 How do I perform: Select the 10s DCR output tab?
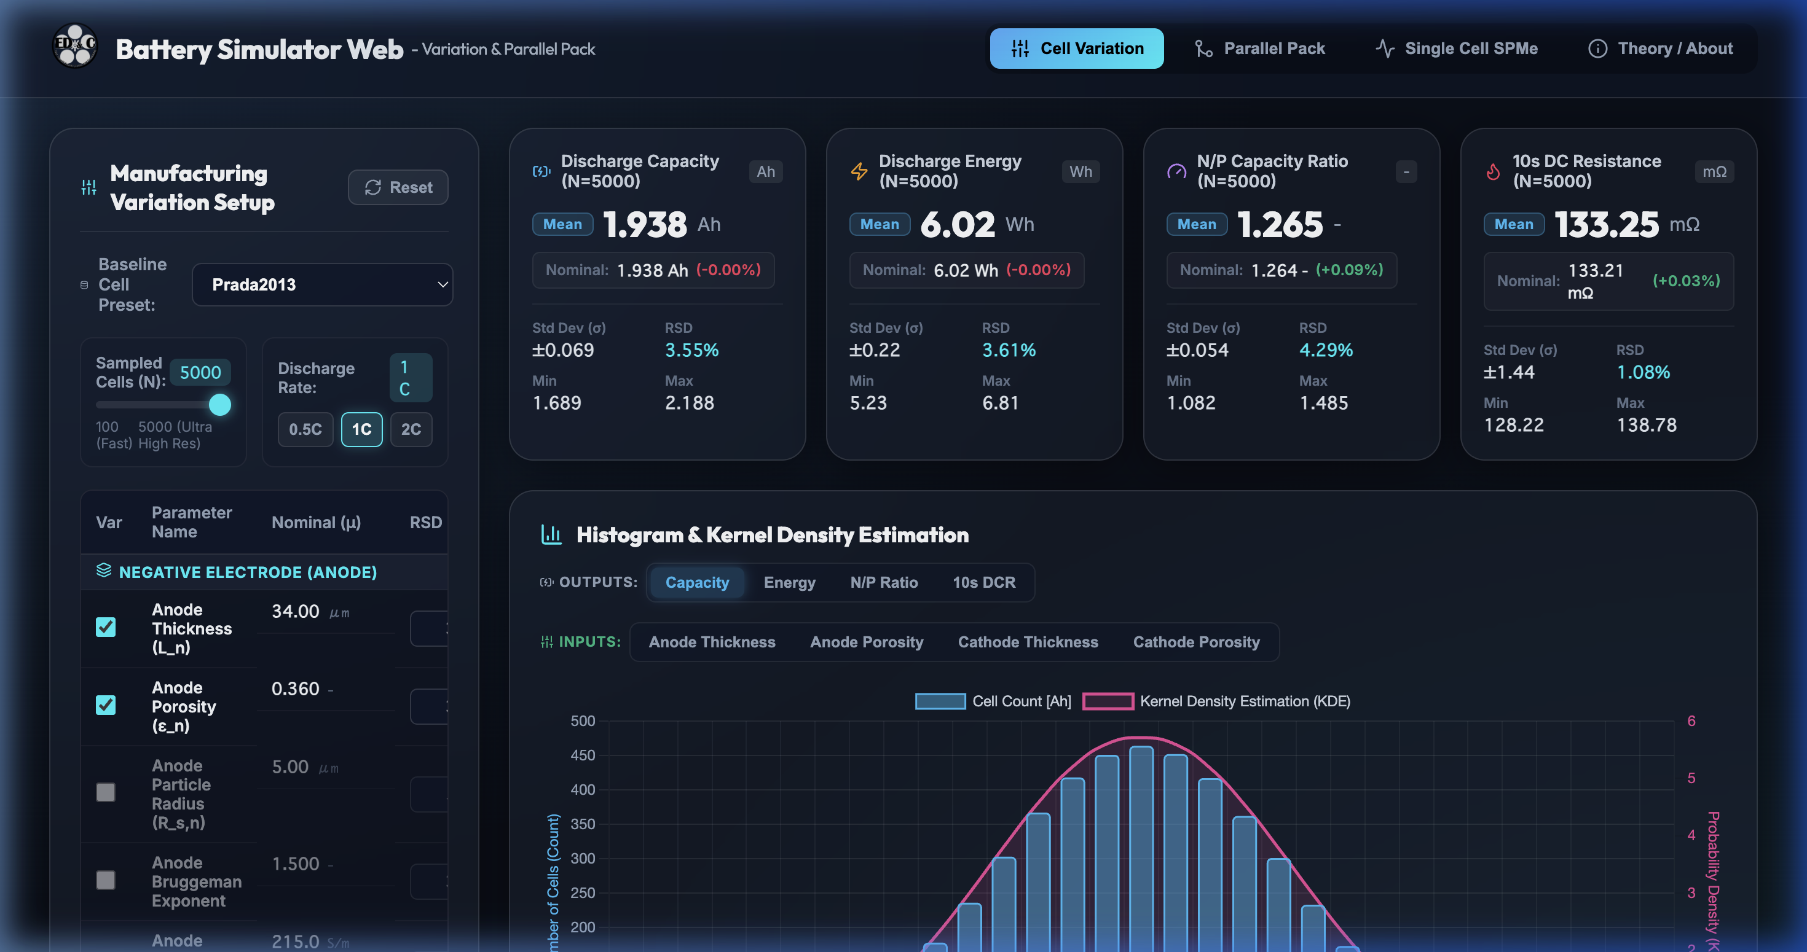(x=983, y=582)
